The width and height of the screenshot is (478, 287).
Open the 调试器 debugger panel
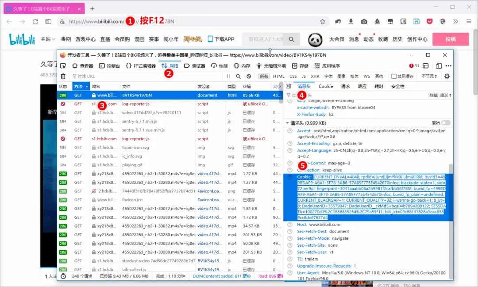195,66
